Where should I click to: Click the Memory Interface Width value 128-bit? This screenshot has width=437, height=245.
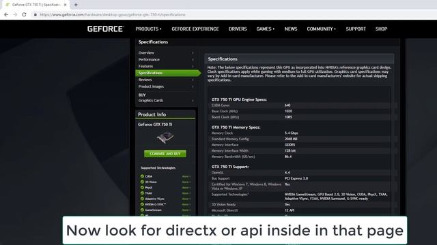(x=290, y=150)
